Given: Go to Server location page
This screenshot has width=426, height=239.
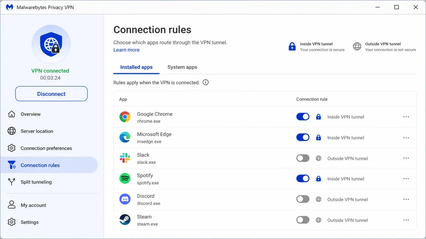Looking at the screenshot, I should (49, 131).
